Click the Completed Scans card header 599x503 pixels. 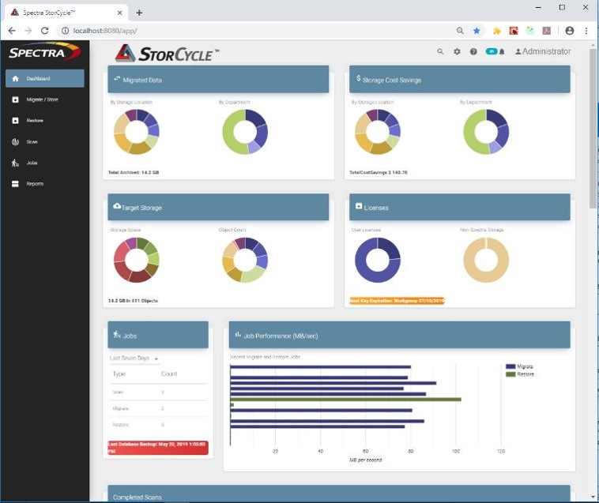click(x=339, y=494)
